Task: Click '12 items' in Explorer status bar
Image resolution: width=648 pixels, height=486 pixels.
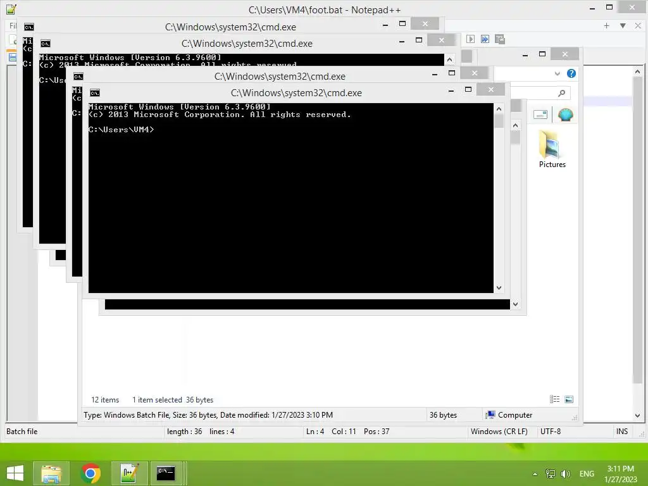Action: tap(105, 400)
